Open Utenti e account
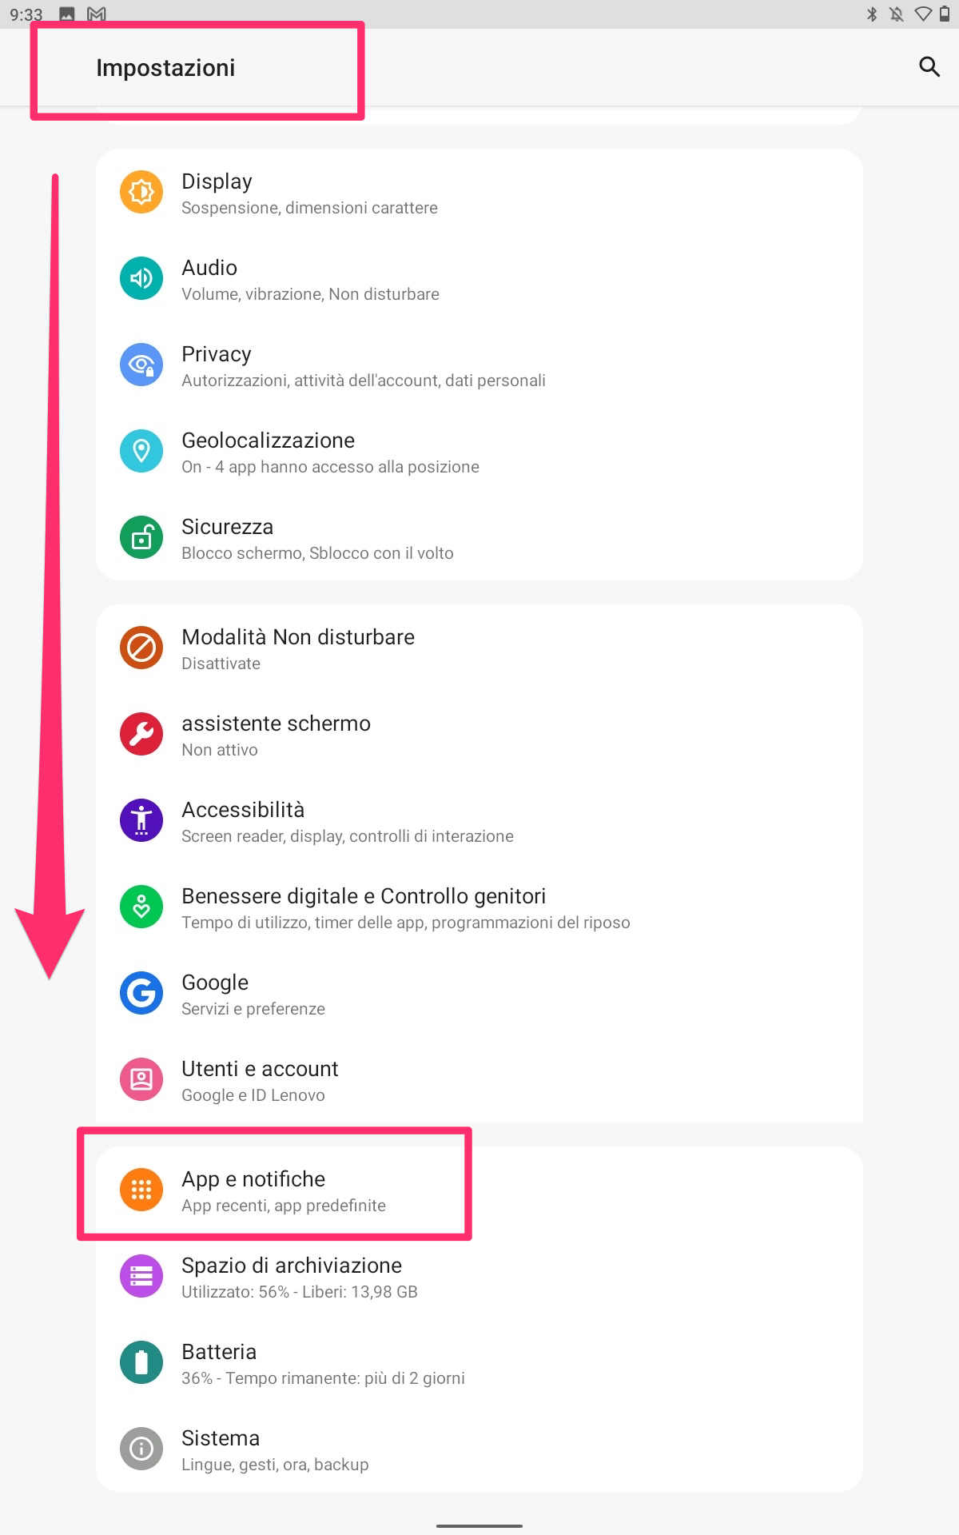Viewport: 959px width, 1535px height. 479,1080
